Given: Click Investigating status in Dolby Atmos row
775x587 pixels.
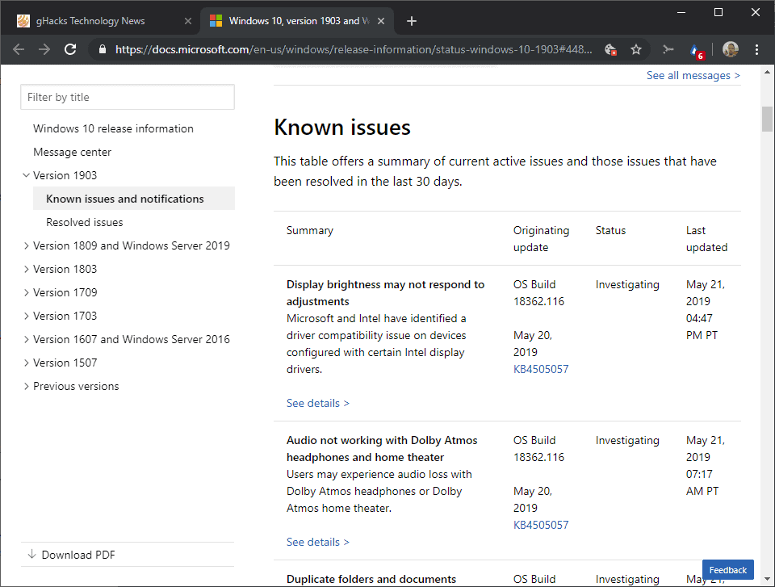Looking at the screenshot, I should coord(627,441).
